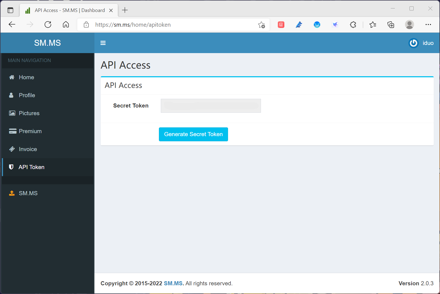This screenshot has height=294, width=440.
Task: Open the Profile page in sidebar
Action: pos(48,95)
